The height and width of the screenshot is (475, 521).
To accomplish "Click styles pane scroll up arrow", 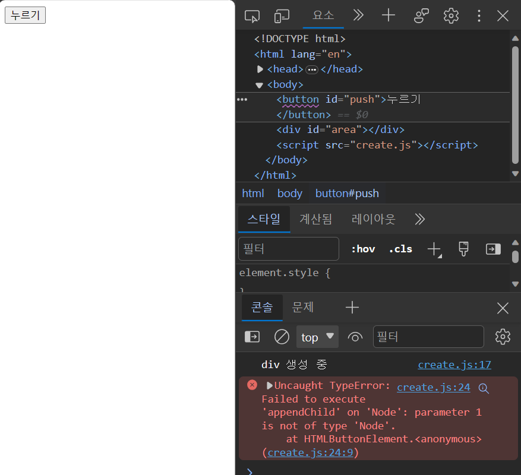I will (x=515, y=242).
